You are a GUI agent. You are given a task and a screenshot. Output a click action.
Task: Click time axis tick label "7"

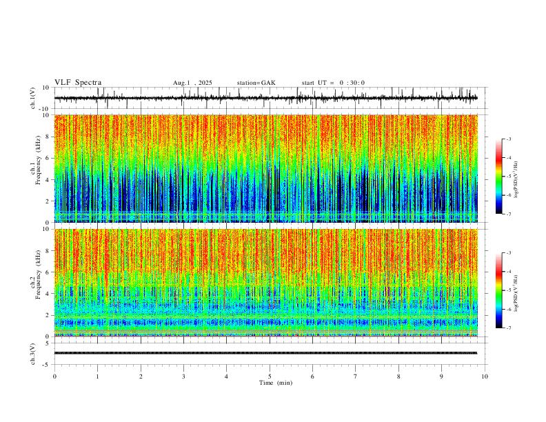point(356,376)
